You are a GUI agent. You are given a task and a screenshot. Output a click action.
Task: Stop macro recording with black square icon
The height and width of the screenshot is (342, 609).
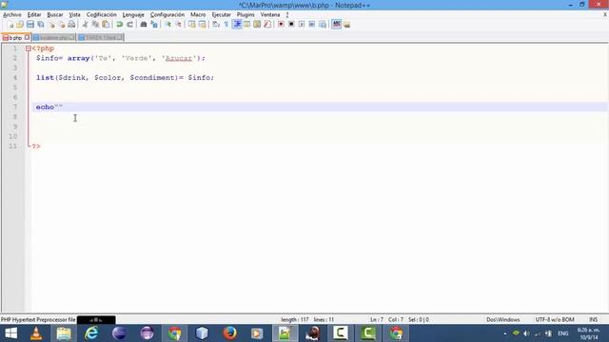pos(291,25)
